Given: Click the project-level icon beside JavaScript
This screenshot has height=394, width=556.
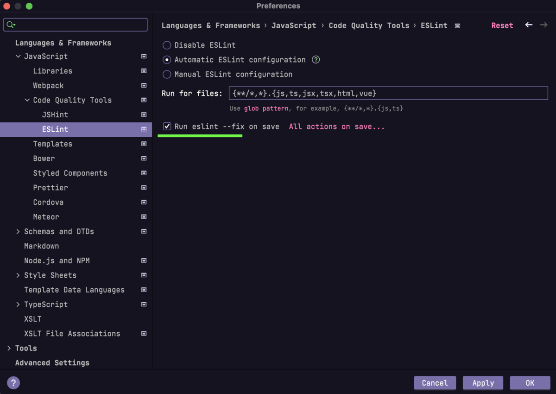Looking at the screenshot, I should (x=144, y=56).
